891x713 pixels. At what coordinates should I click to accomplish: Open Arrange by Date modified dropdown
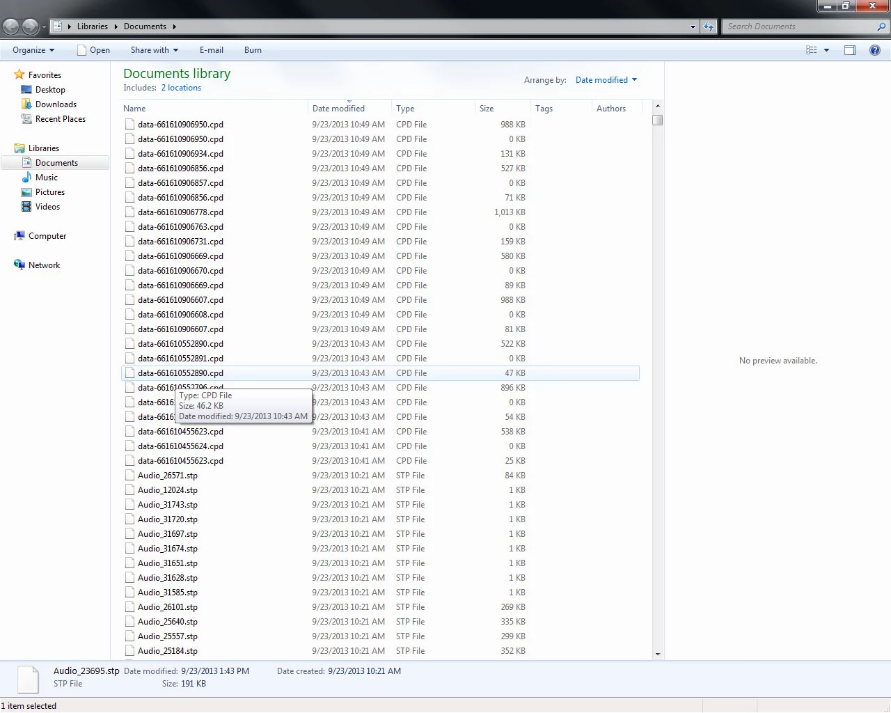[x=606, y=80]
